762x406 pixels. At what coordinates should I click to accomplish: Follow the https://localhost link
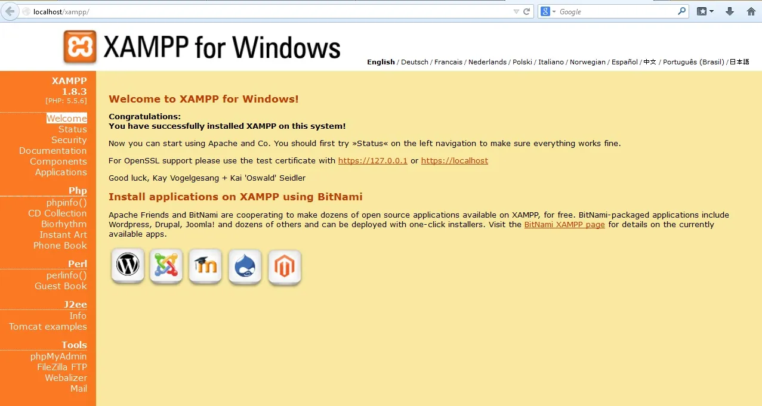[455, 161]
